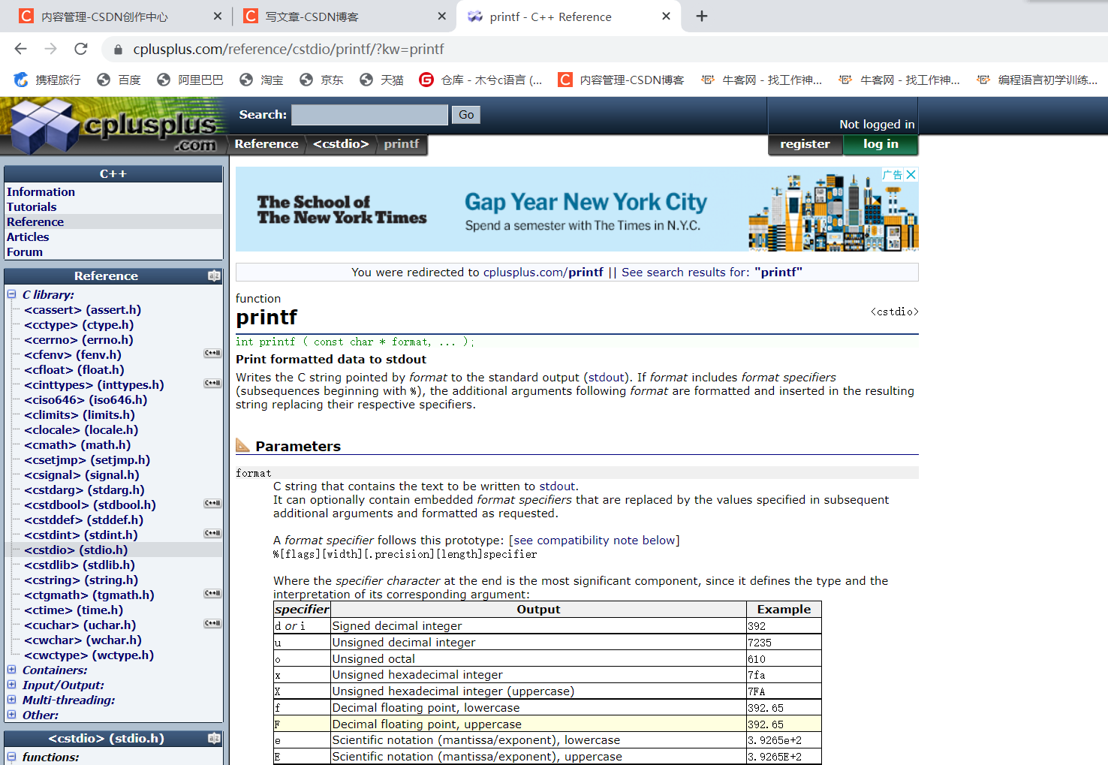Viewport: 1108px width, 765px height.
Task: Click the site Search input field
Action: pyautogui.click(x=369, y=115)
